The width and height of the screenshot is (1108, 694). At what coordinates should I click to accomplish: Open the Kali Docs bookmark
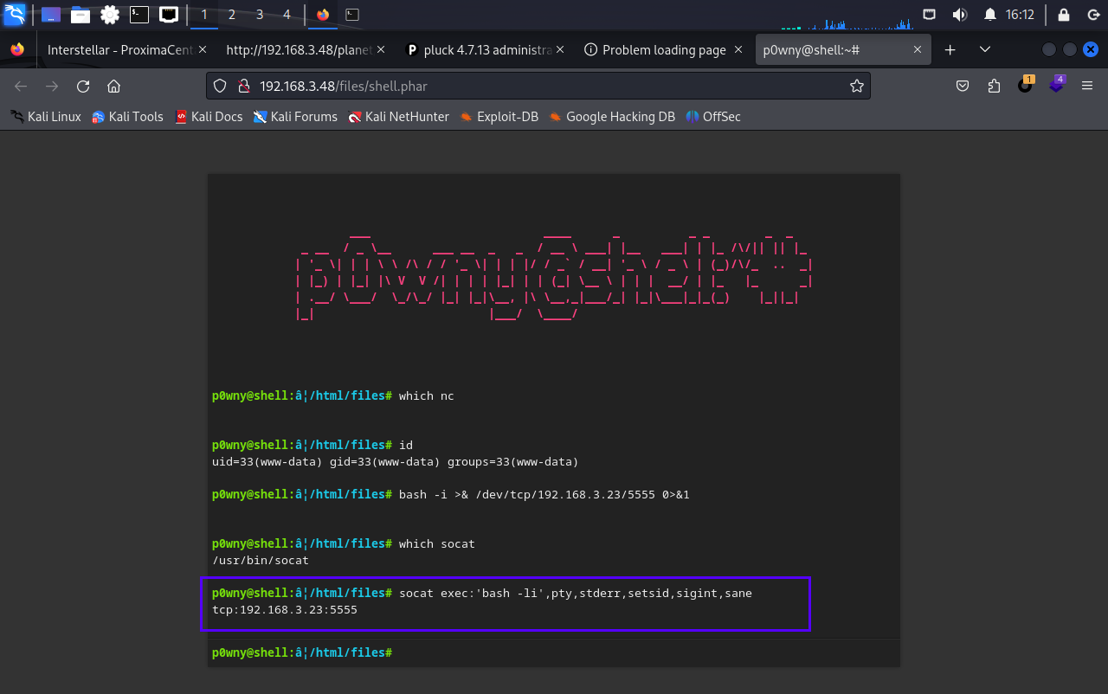pyautogui.click(x=209, y=117)
